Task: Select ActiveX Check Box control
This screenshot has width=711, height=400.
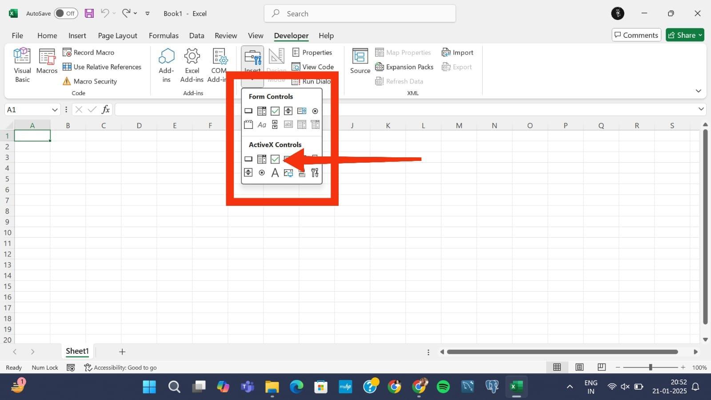Action: coord(275,159)
